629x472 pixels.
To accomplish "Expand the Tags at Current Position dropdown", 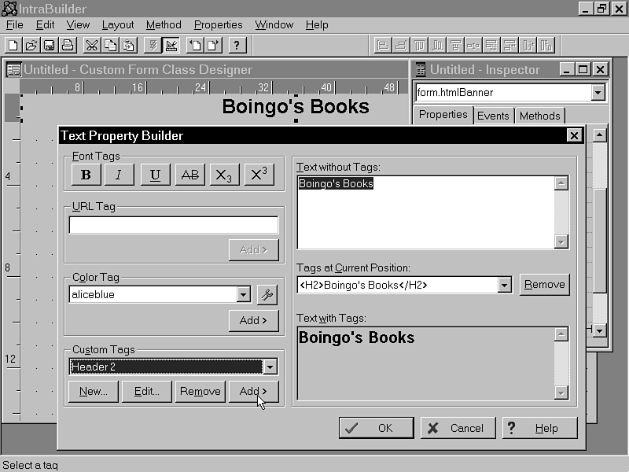I will [x=504, y=285].
